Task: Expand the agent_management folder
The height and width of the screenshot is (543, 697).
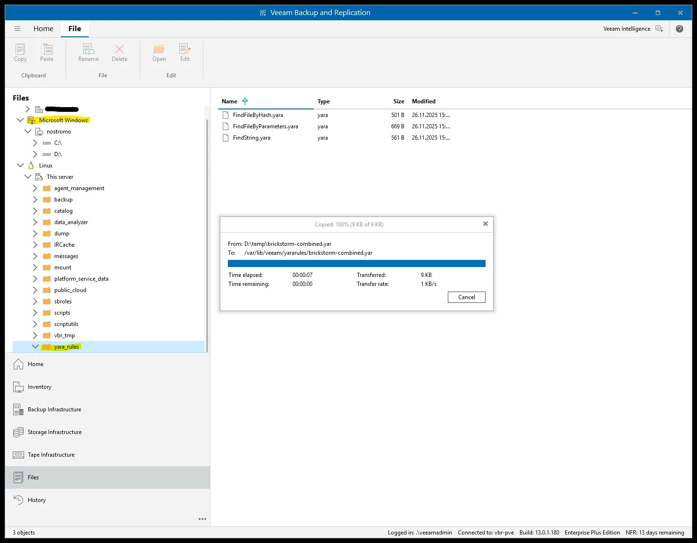Action: (x=35, y=188)
